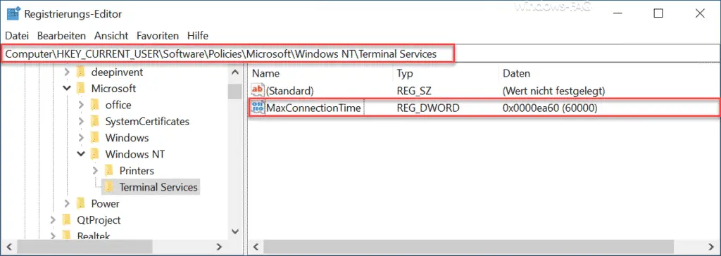The width and height of the screenshot is (721, 256).
Task: Expand the SystemCertificates key
Action: click(82, 122)
